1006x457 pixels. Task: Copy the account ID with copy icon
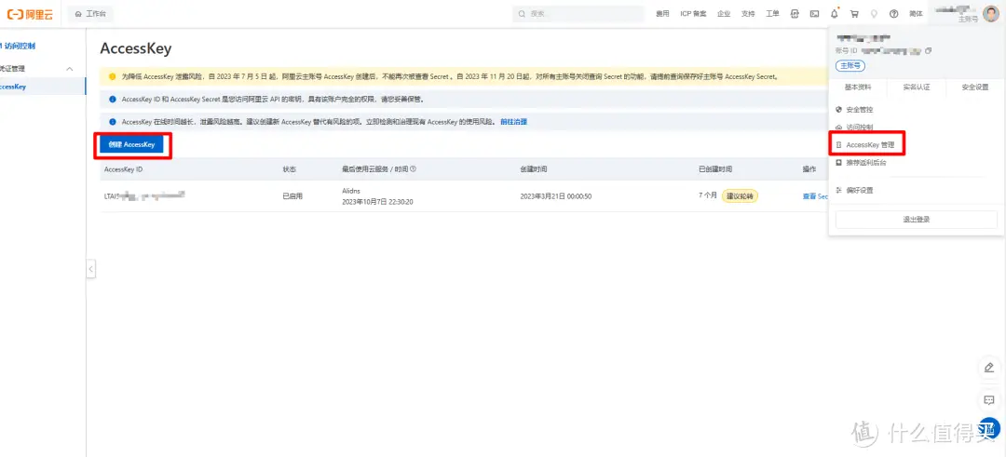929,50
